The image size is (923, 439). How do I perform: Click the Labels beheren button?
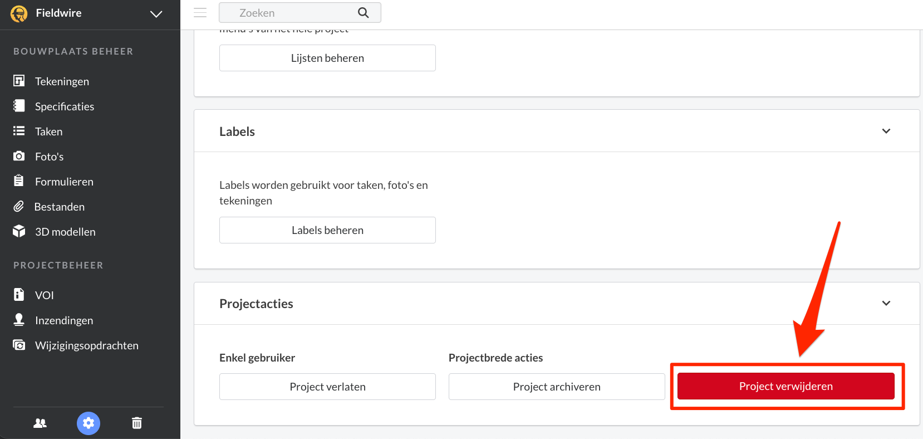click(x=327, y=230)
